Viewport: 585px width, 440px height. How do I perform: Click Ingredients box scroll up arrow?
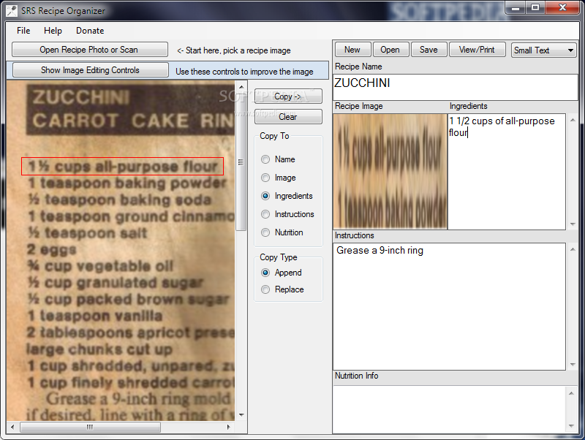click(573, 120)
